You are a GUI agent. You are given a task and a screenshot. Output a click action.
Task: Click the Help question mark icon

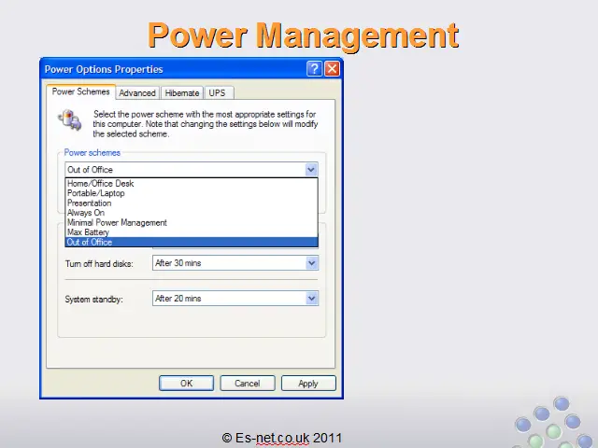point(314,69)
